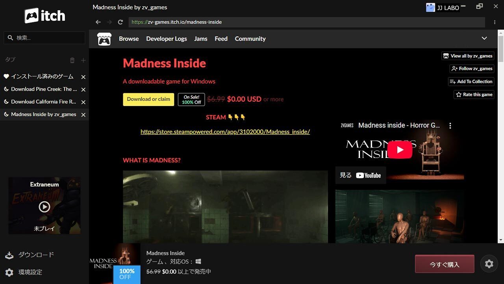Click the Windows OS icon in footer

198,262
